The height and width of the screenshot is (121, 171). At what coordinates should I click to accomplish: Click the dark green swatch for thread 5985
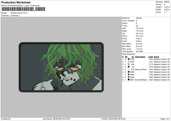pyautogui.click(x=129, y=74)
